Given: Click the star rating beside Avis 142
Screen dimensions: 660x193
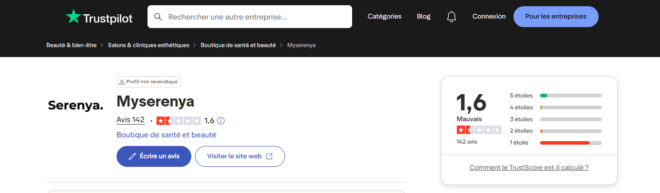Looking at the screenshot, I should coord(178,121).
